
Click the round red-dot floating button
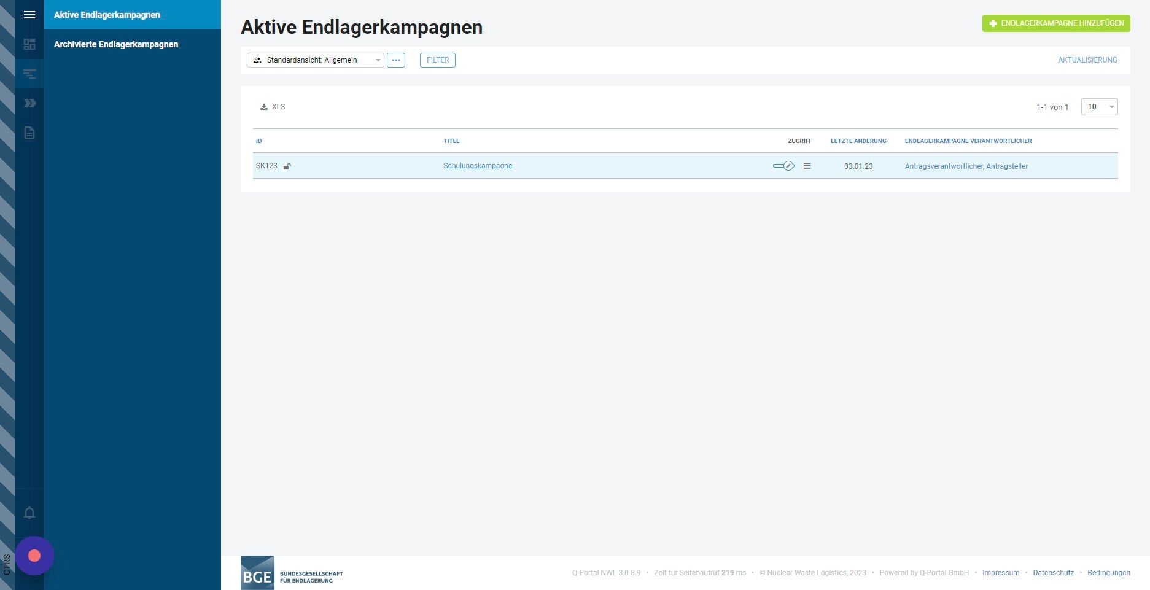coord(34,556)
